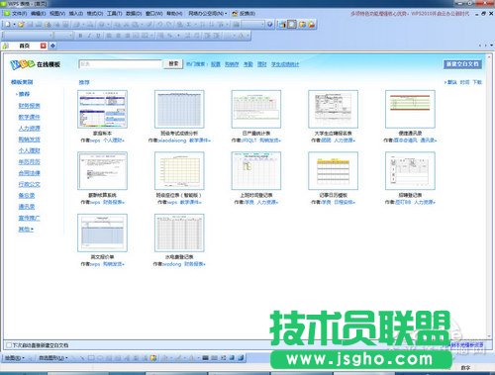This screenshot has height=375, width=495.
Task: Toggle Italic formatting
Action: point(89,36)
